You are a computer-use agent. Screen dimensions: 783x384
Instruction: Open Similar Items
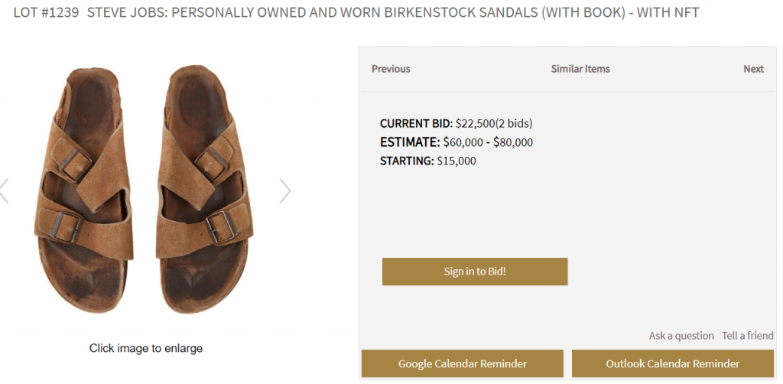(580, 69)
